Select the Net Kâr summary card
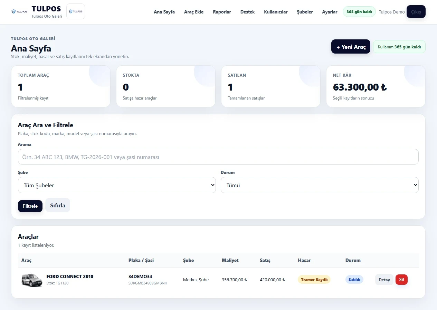 tap(376, 86)
